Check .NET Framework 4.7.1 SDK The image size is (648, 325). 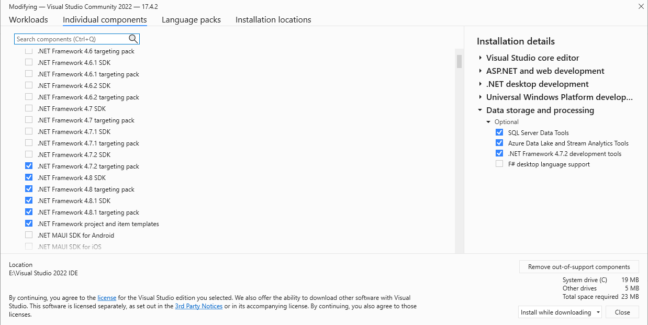[29, 131]
